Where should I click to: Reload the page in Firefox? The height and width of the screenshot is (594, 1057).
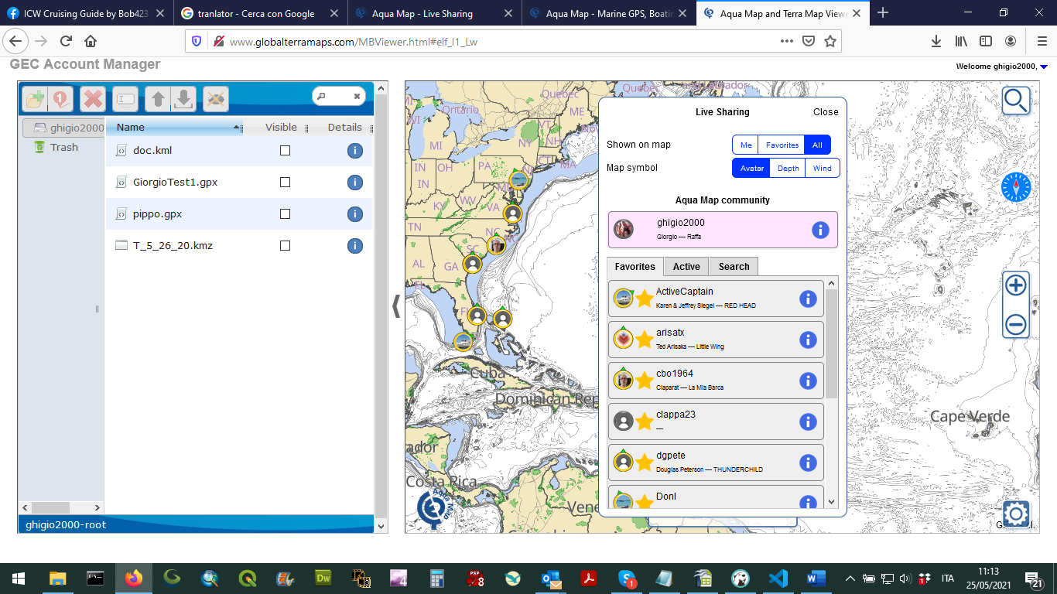point(66,42)
